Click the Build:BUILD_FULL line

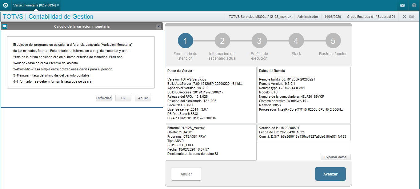pos(180,145)
